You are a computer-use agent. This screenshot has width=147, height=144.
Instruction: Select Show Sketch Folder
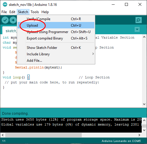click(56, 48)
